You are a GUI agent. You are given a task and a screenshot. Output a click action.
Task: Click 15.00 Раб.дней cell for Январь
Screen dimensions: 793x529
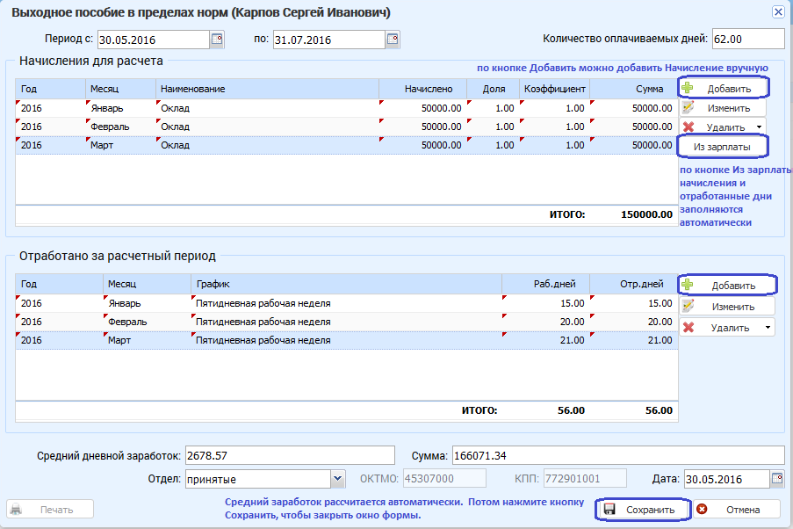[x=545, y=303]
